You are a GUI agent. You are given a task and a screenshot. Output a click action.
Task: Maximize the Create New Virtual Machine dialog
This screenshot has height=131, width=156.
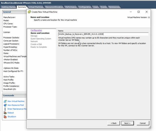[x=138, y=12]
